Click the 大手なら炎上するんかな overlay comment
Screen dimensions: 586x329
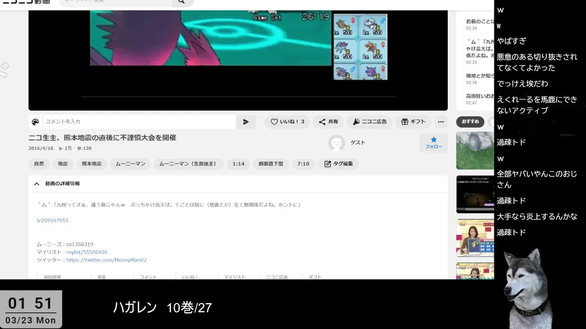537,217
